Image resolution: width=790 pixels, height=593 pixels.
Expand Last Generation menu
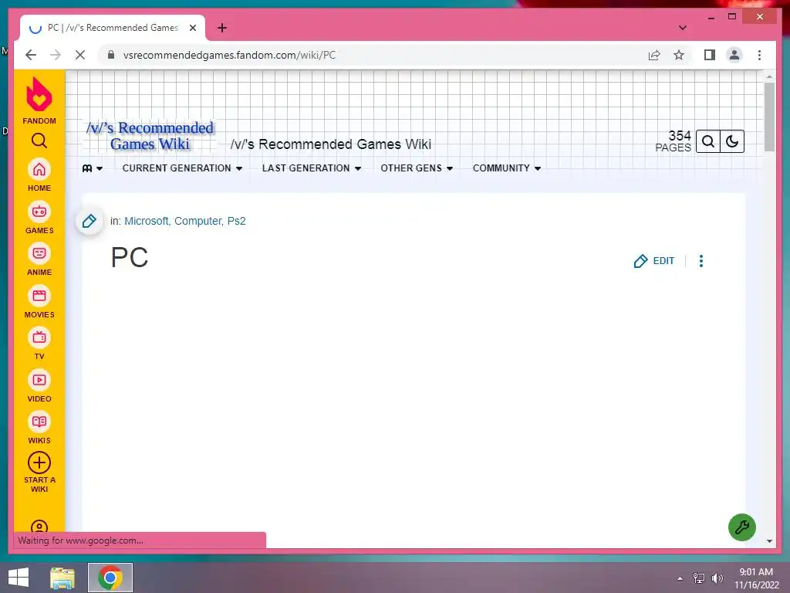(312, 168)
